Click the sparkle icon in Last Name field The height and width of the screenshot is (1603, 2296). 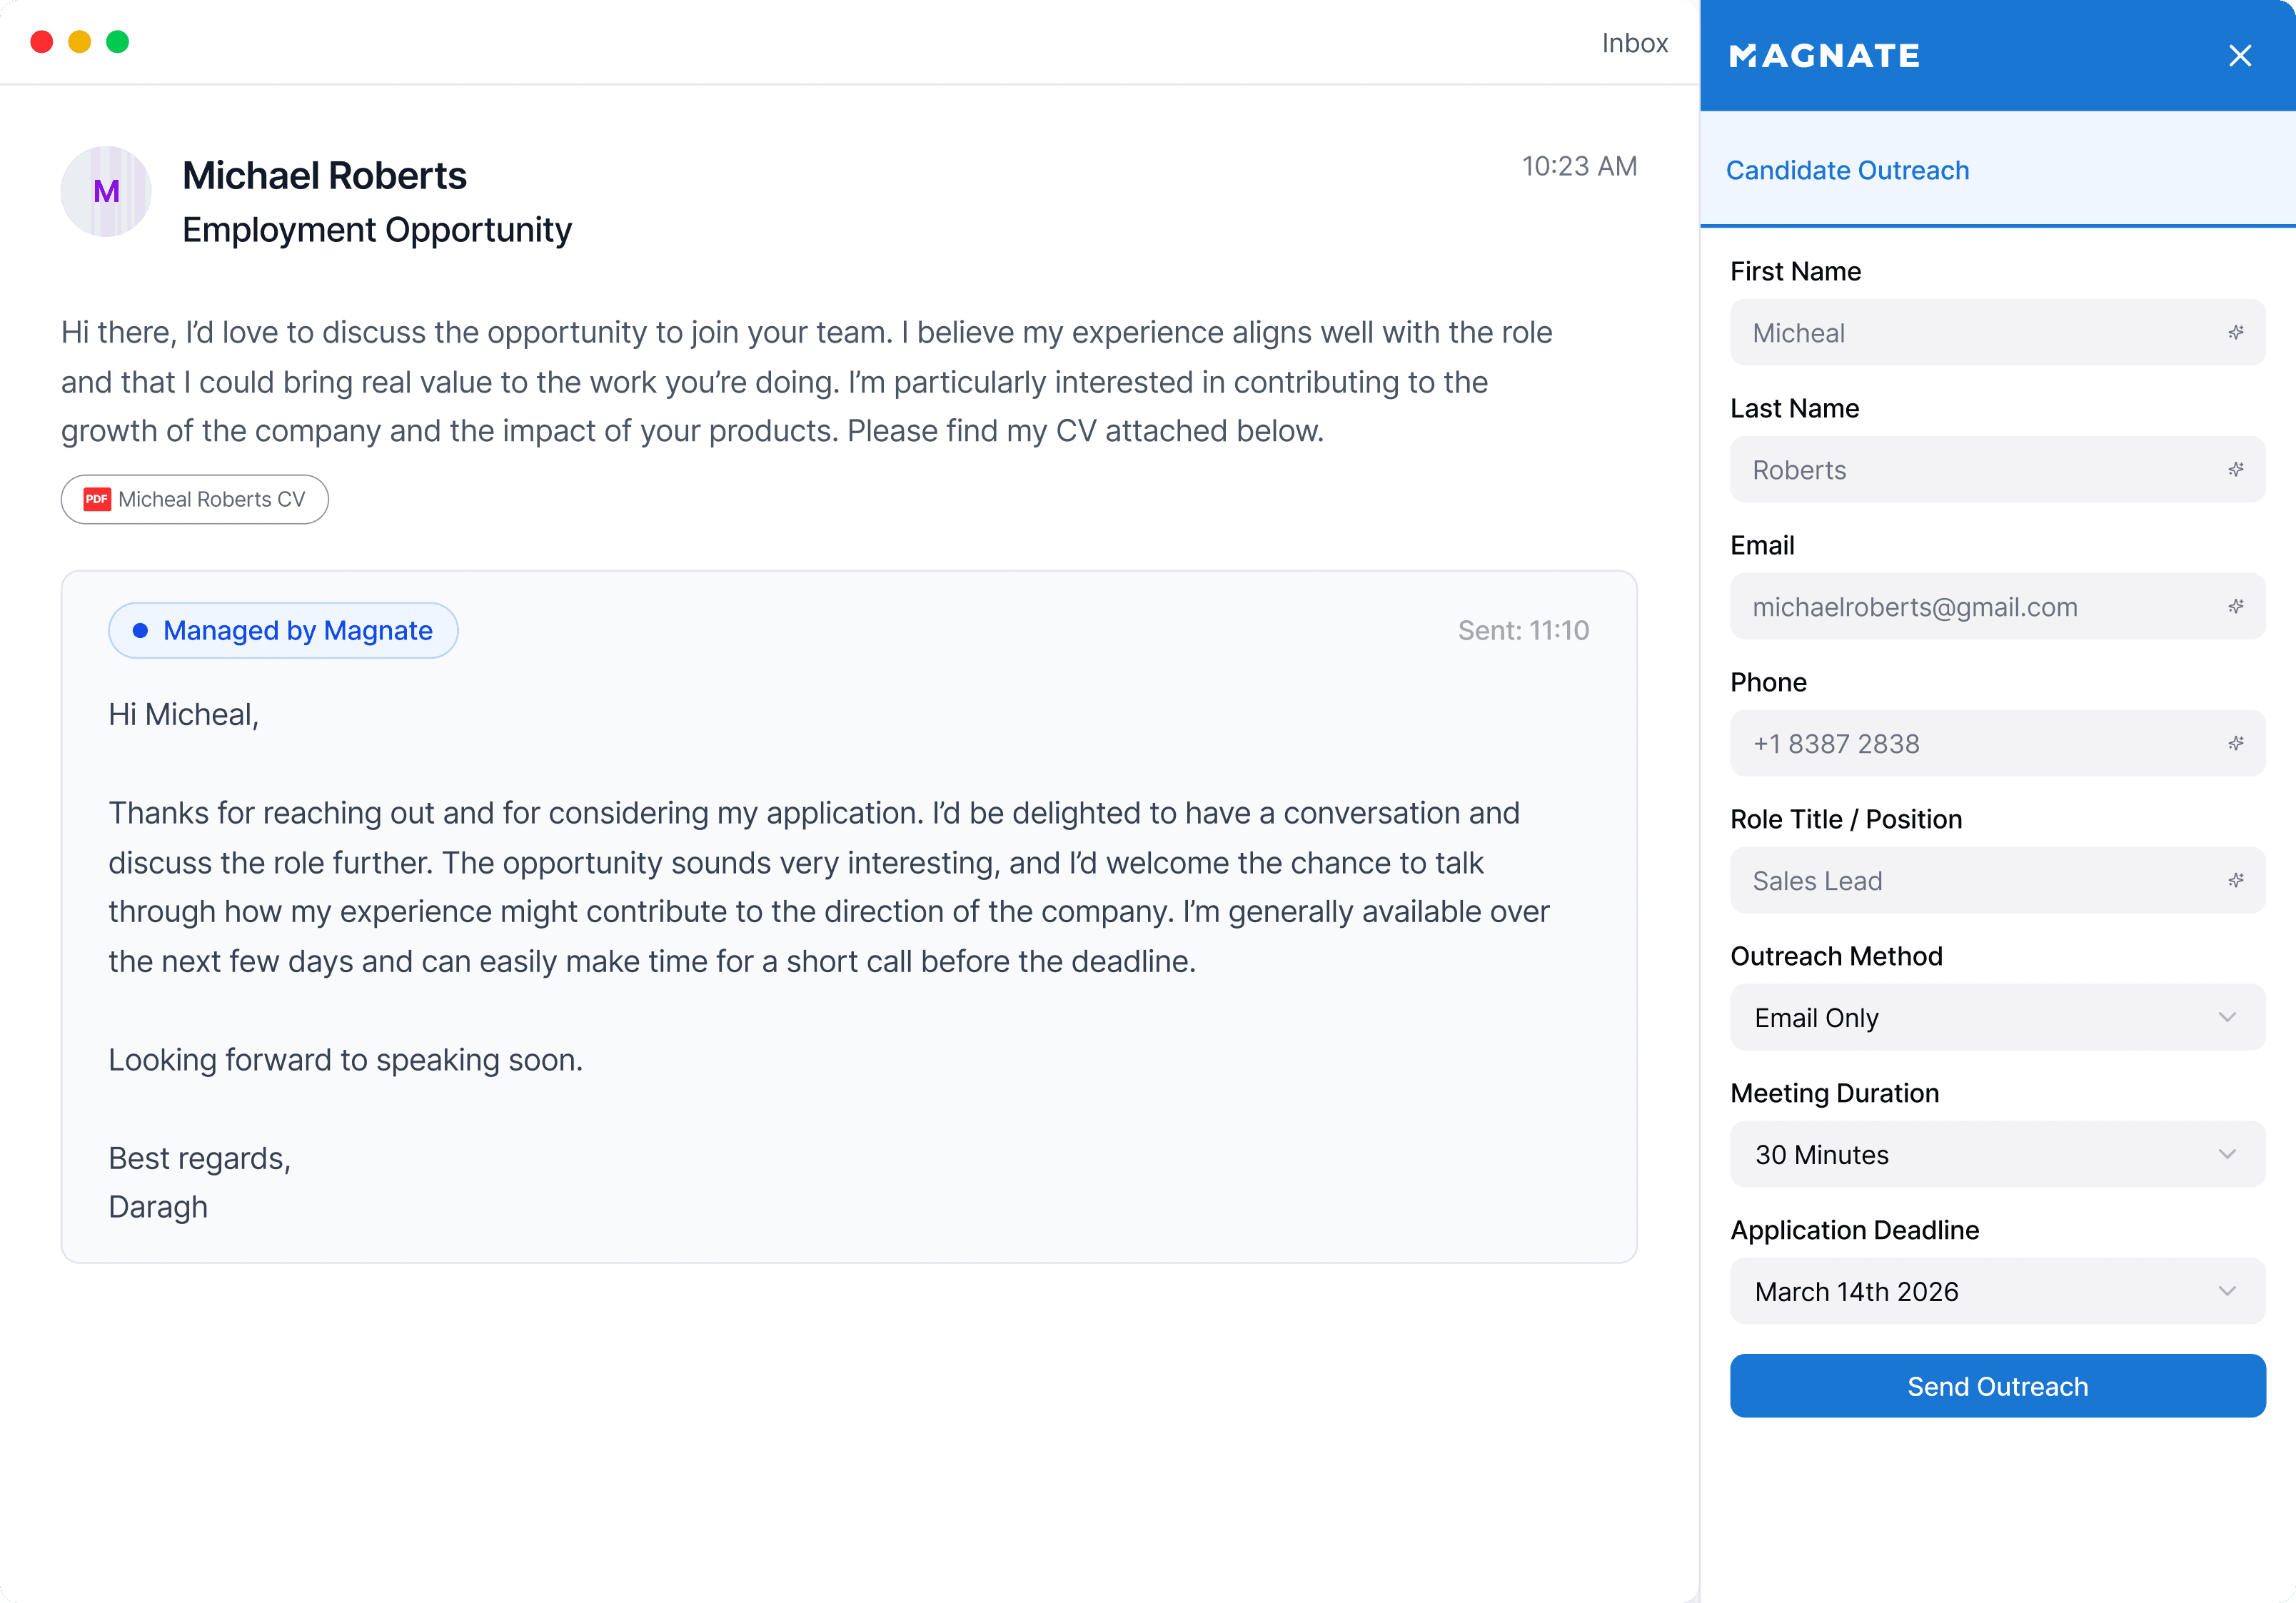[x=2236, y=469]
